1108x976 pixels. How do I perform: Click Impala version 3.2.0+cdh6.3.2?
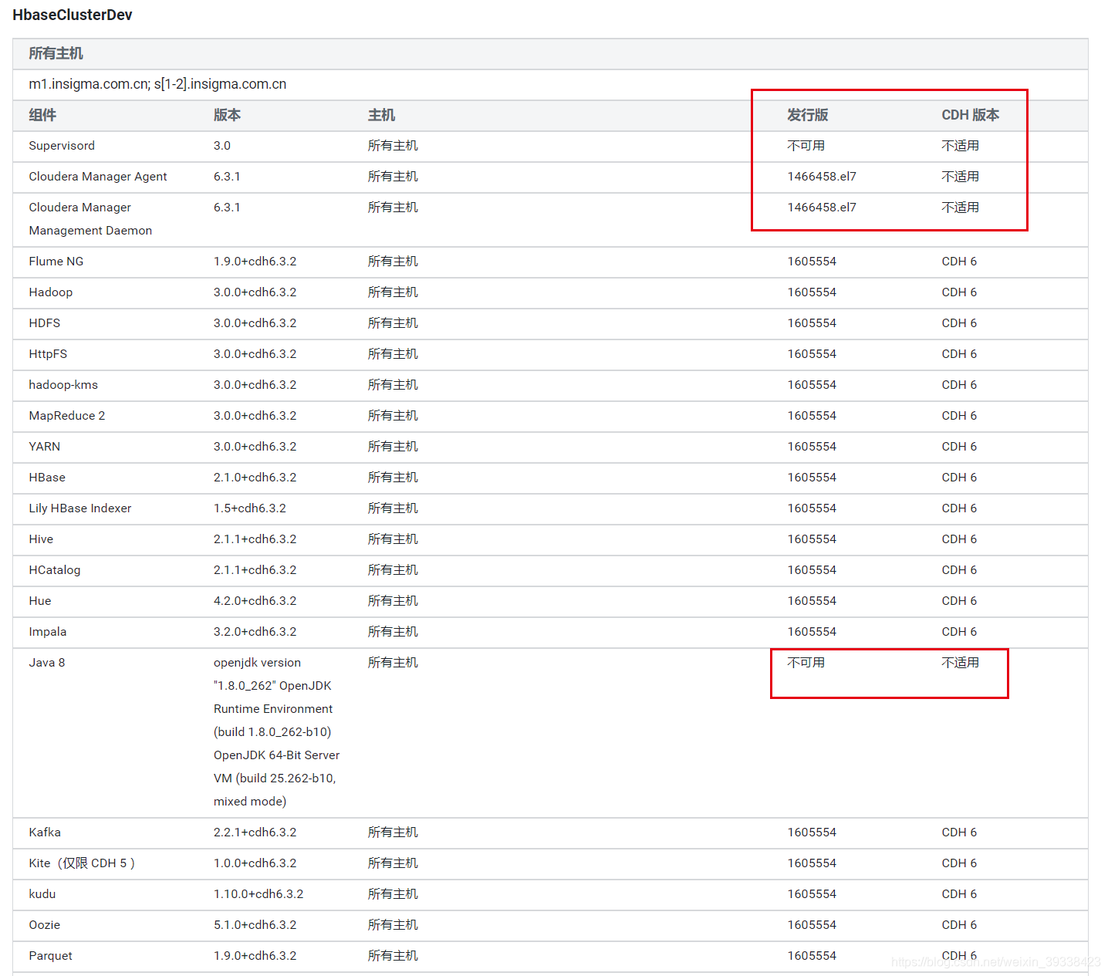pyautogui.click(x=255, y=632)
